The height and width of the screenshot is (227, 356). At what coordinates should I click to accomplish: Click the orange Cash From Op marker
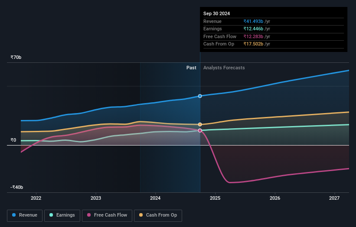tap(200, 124)
